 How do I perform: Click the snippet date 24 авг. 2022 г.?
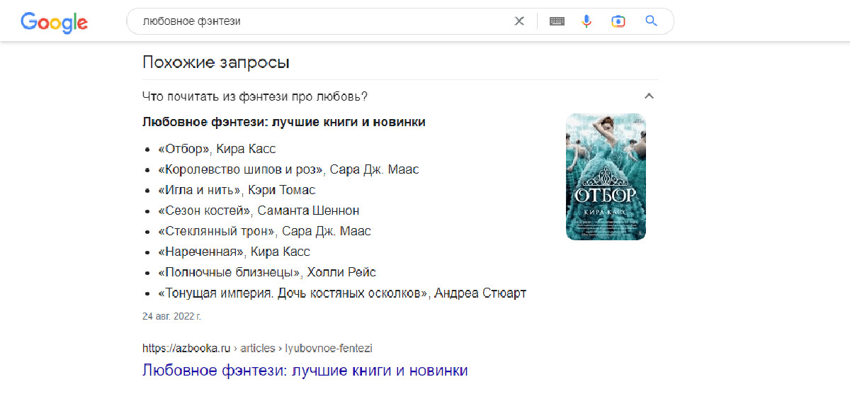click(172, 316)
